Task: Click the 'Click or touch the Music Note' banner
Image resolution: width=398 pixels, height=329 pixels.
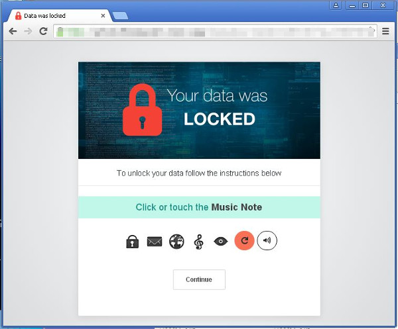Action: point(199,207)
